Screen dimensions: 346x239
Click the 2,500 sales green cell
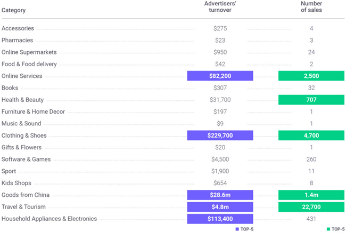(311, 76)
